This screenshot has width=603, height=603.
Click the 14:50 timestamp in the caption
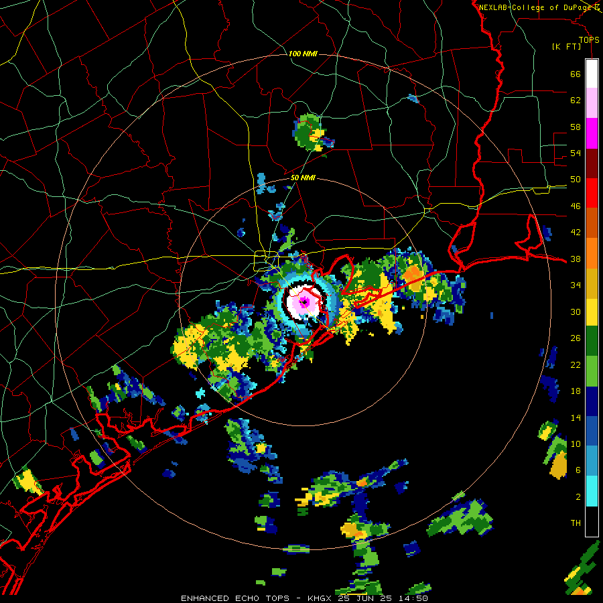pos(412,598)
